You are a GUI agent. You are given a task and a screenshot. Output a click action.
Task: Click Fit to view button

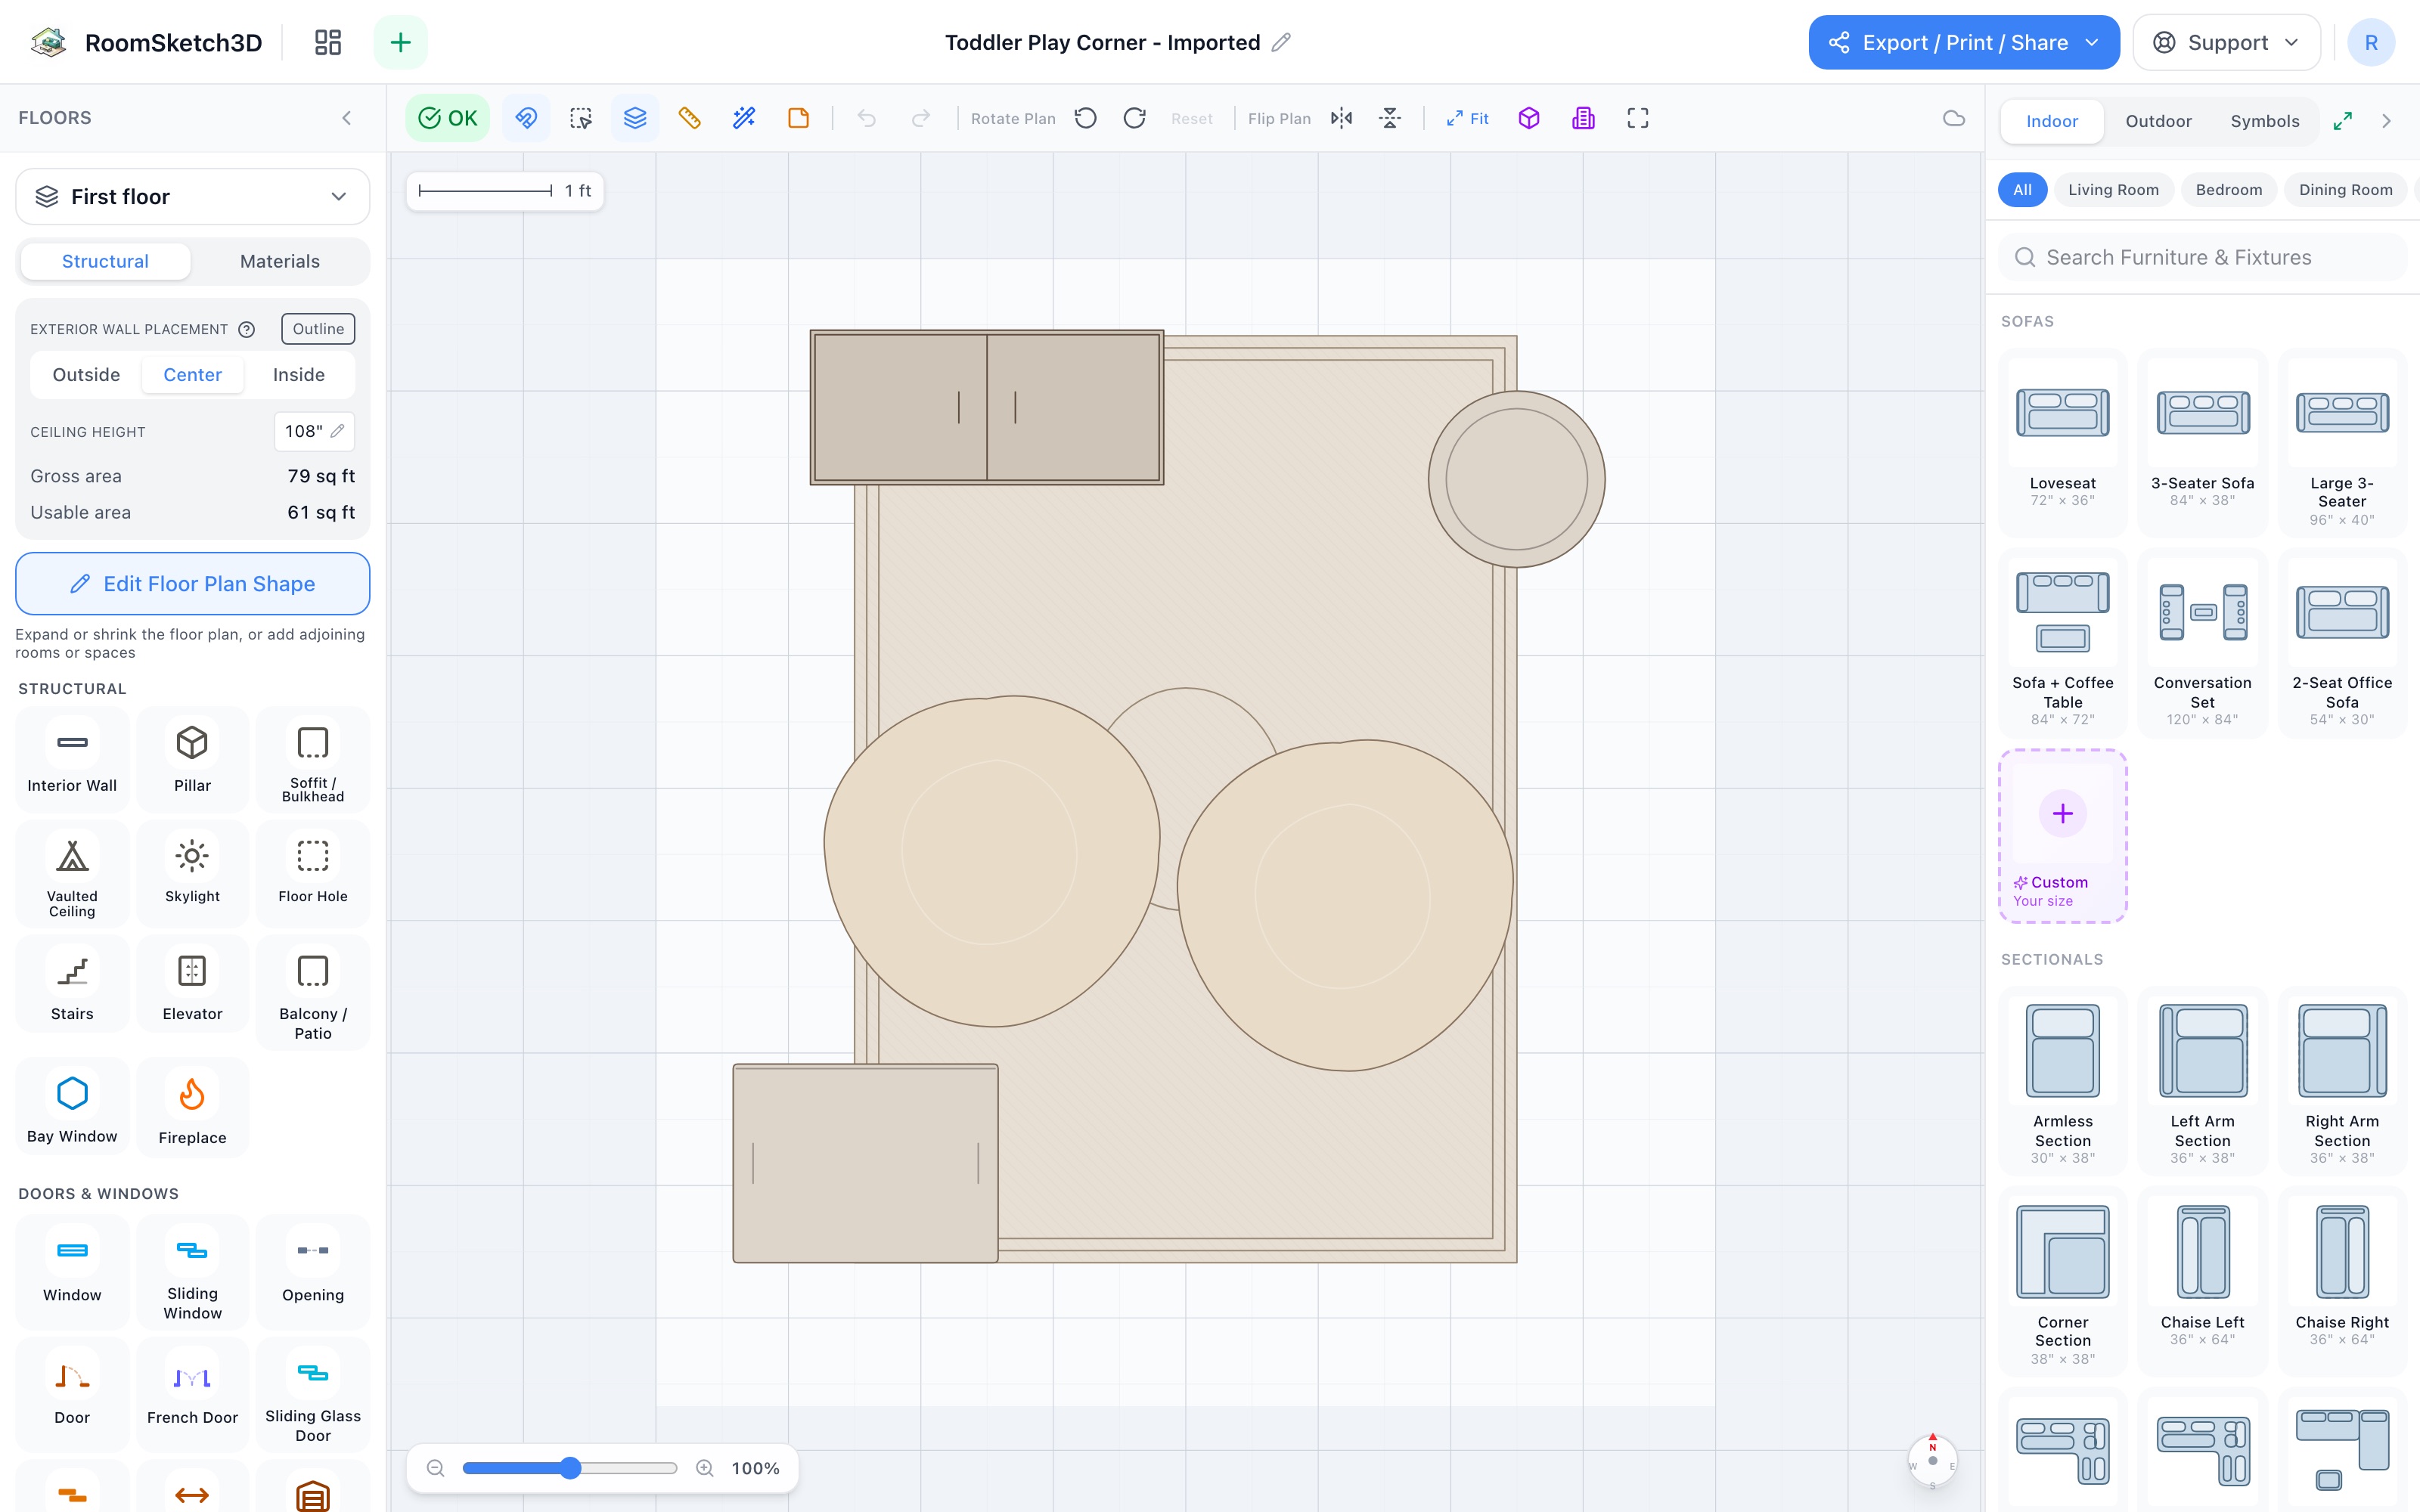click(1467, 118)
